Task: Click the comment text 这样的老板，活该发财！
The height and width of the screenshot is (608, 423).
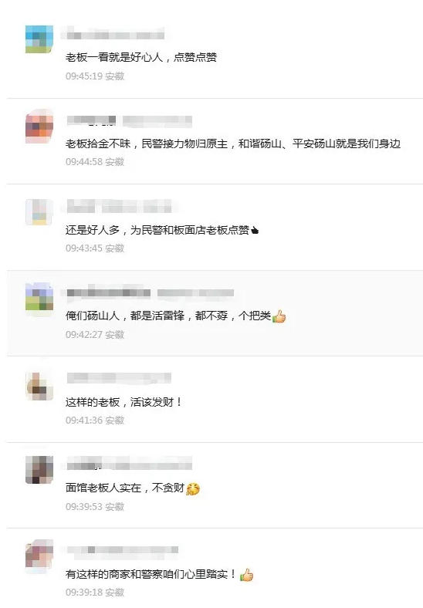Action: tap(124, 403)
